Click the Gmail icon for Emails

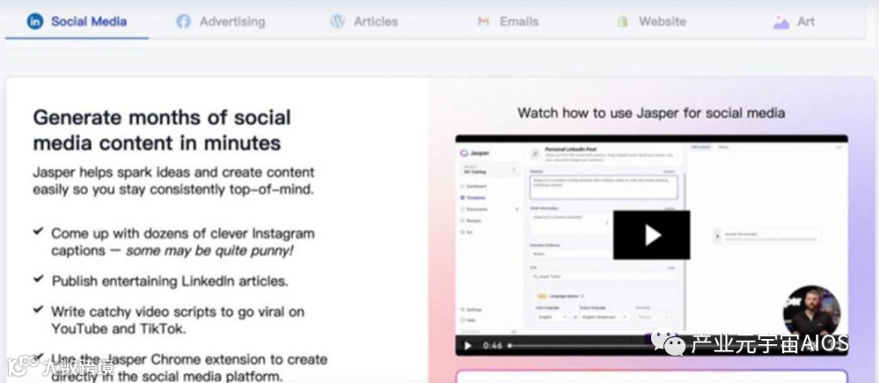tap(483, 22)
